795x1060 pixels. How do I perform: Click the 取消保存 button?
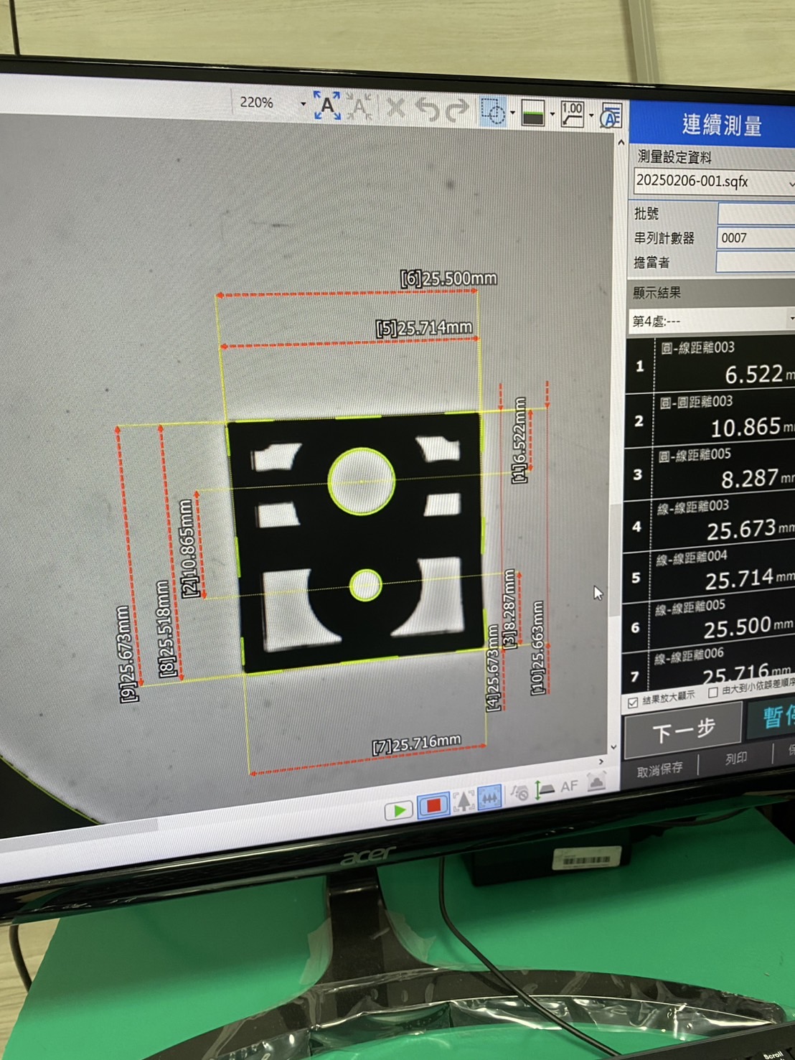coord(659,769)
